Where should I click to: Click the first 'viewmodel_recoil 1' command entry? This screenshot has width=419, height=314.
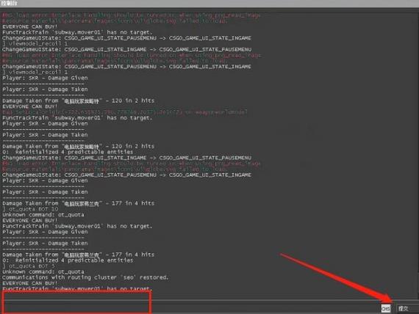coord(35,44)
